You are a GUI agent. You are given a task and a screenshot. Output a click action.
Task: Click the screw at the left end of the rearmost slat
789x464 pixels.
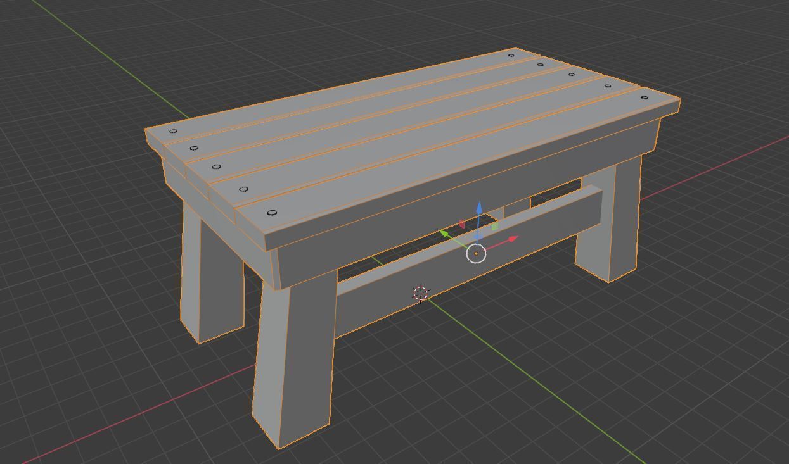coord(173,131)
